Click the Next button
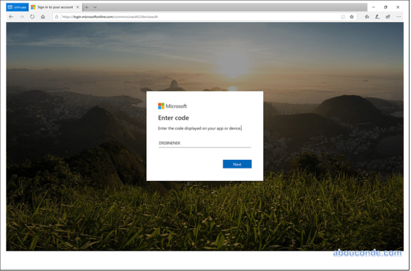This screenshot has width=411, height=271. (237, 164)
